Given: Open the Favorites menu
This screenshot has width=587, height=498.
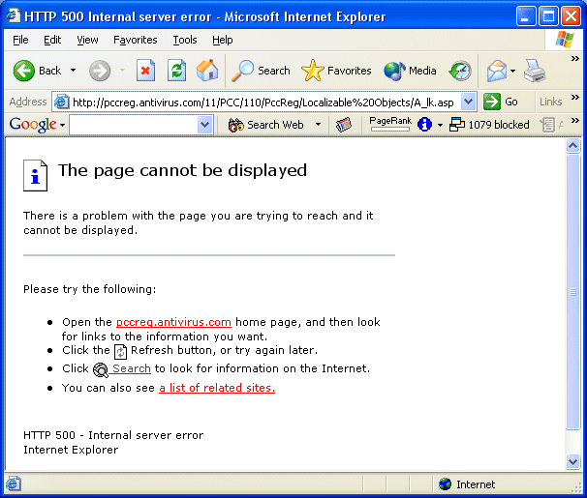Looking at the screenshot, I should tap(136, 40).
